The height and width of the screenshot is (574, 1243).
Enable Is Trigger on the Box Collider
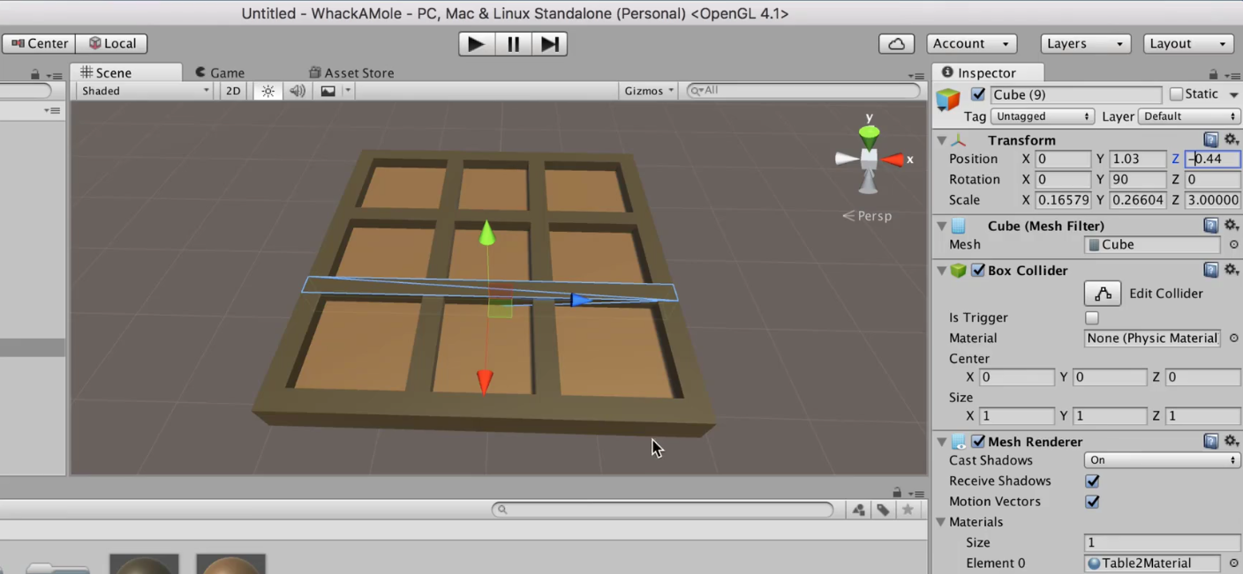coord(1091,317)
